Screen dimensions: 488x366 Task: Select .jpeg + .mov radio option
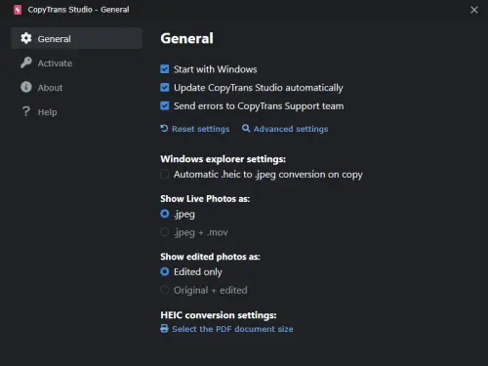coord(165,232)
